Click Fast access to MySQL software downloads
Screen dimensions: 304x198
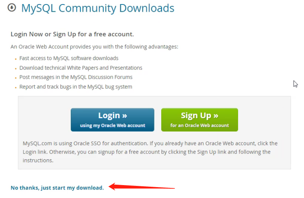69,58
